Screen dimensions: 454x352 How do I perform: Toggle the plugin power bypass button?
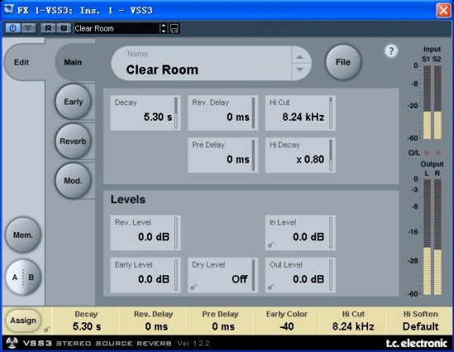click(x=13, y=28)
